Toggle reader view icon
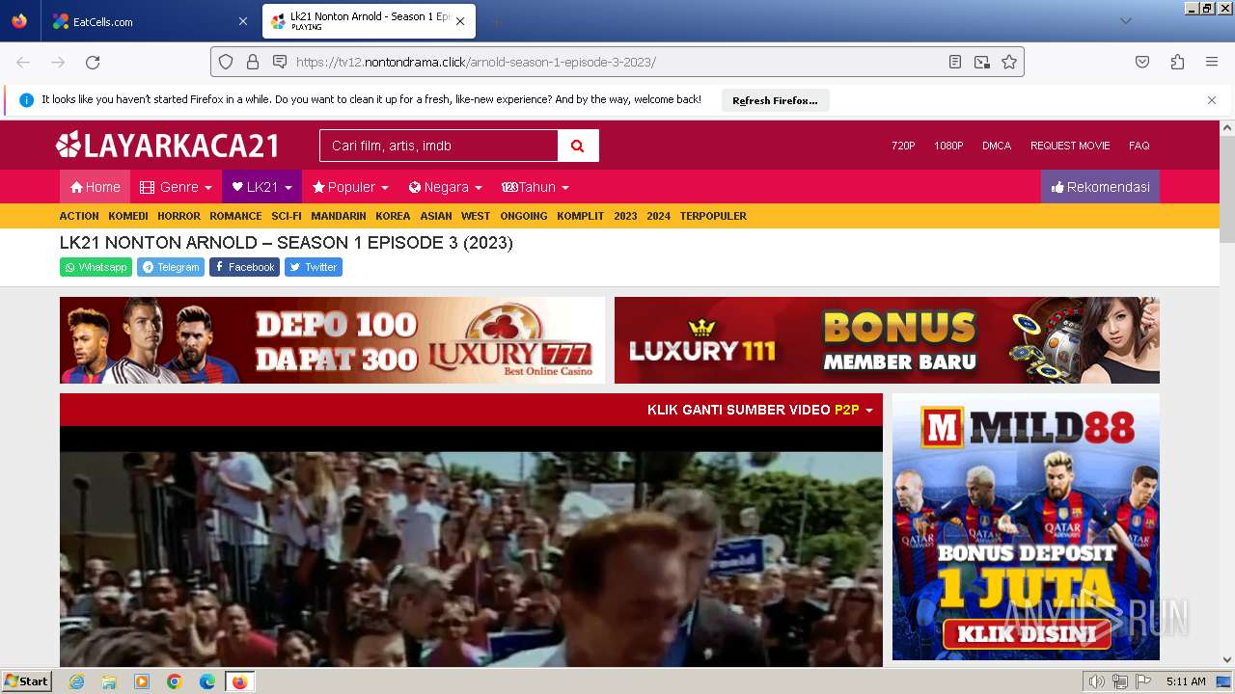This screenshot has height=694, width=1235. point(955,62)
